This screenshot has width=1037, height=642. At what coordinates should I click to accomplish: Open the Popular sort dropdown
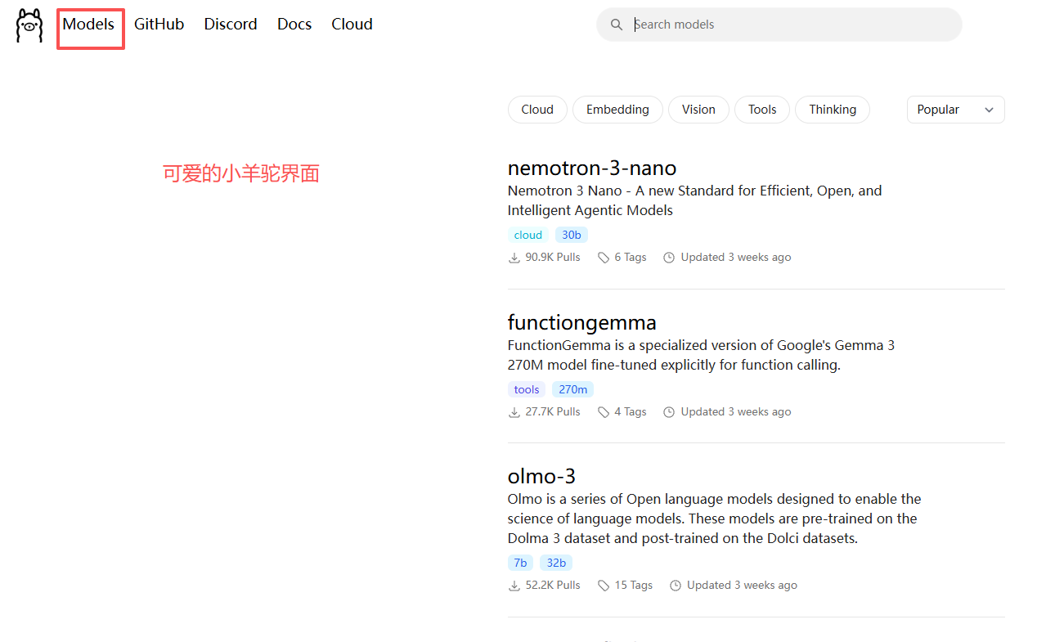tap(955, 110)
